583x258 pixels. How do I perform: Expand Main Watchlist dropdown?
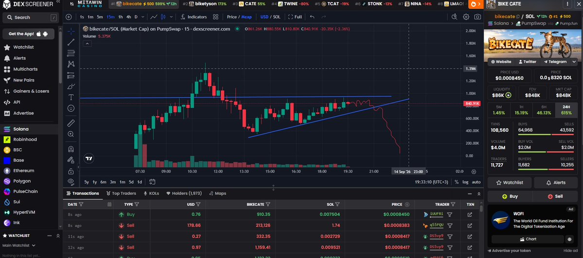pos(18,245)
